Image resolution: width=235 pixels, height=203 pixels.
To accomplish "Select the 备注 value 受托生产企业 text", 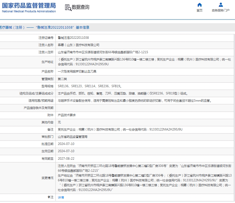I will [120, 130].
